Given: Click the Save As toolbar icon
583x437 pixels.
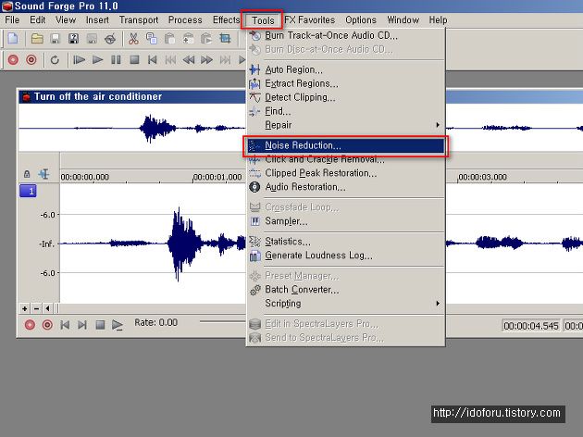Looking at the screenshot, I should click(73, 39).
